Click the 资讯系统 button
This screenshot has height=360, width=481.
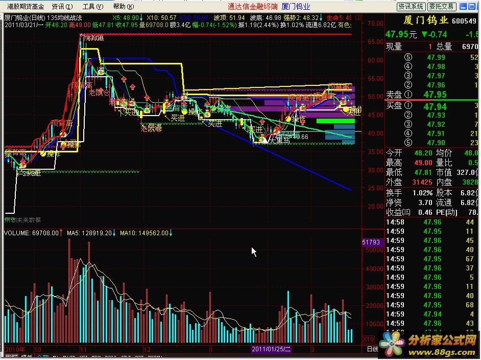click(x=411, y=7)
